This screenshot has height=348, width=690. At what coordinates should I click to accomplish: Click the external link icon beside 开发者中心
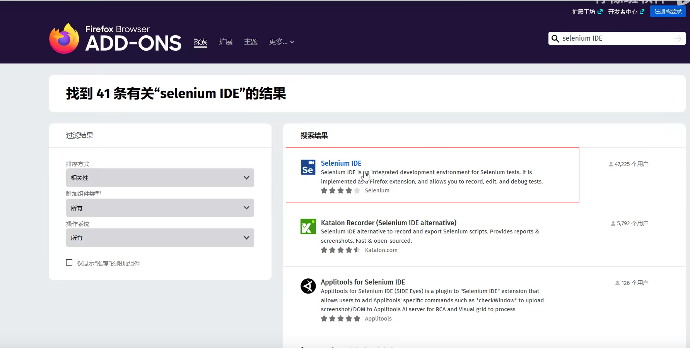[x=642, y=12]
